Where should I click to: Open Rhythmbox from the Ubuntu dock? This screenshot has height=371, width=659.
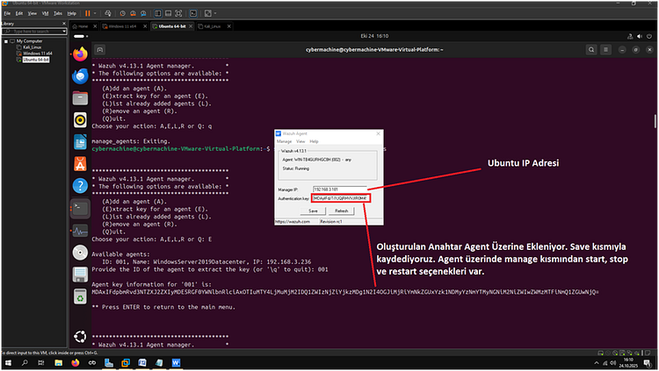pyautogui.click(x=80, y=120)
